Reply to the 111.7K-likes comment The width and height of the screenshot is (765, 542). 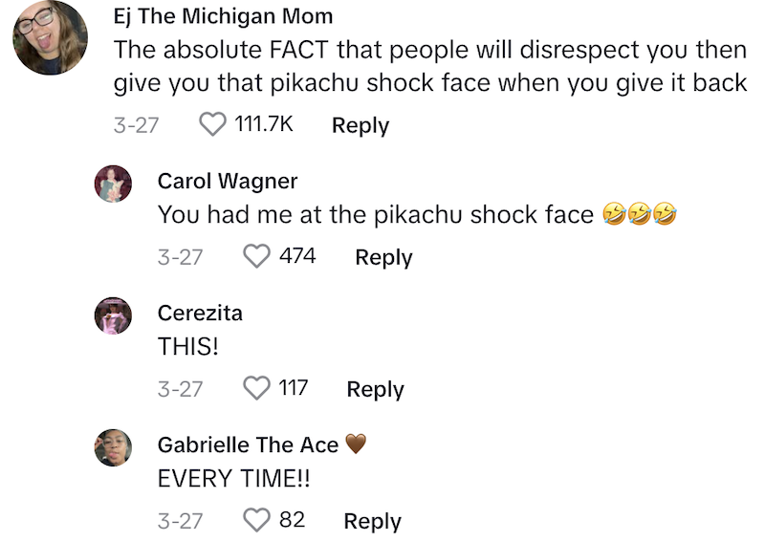pos(360,125)
